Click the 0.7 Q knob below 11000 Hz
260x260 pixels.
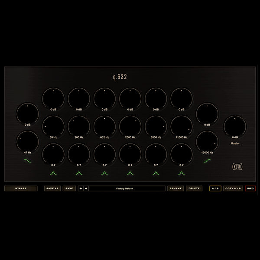[x=182, y=155]
